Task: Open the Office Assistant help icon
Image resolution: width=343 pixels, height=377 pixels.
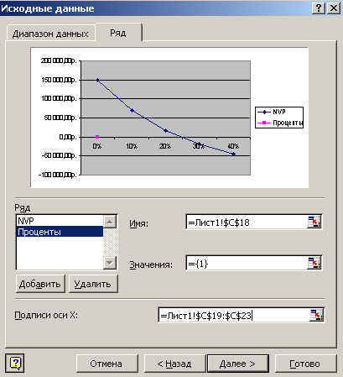Action: (15, 364)
